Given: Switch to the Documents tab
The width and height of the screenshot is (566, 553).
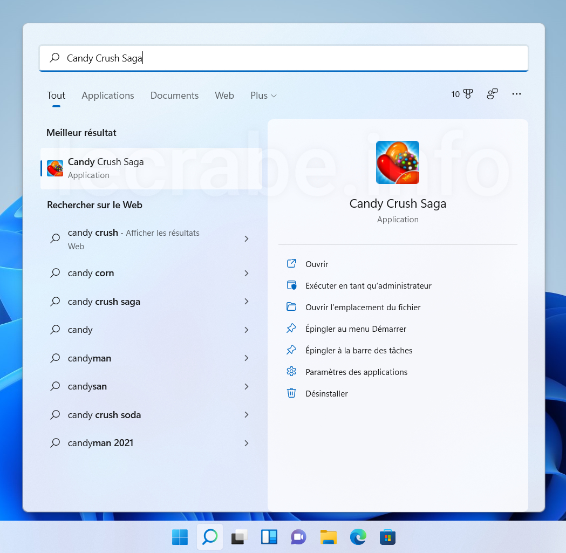Looking at the screenshot, I should click(174, 95).
